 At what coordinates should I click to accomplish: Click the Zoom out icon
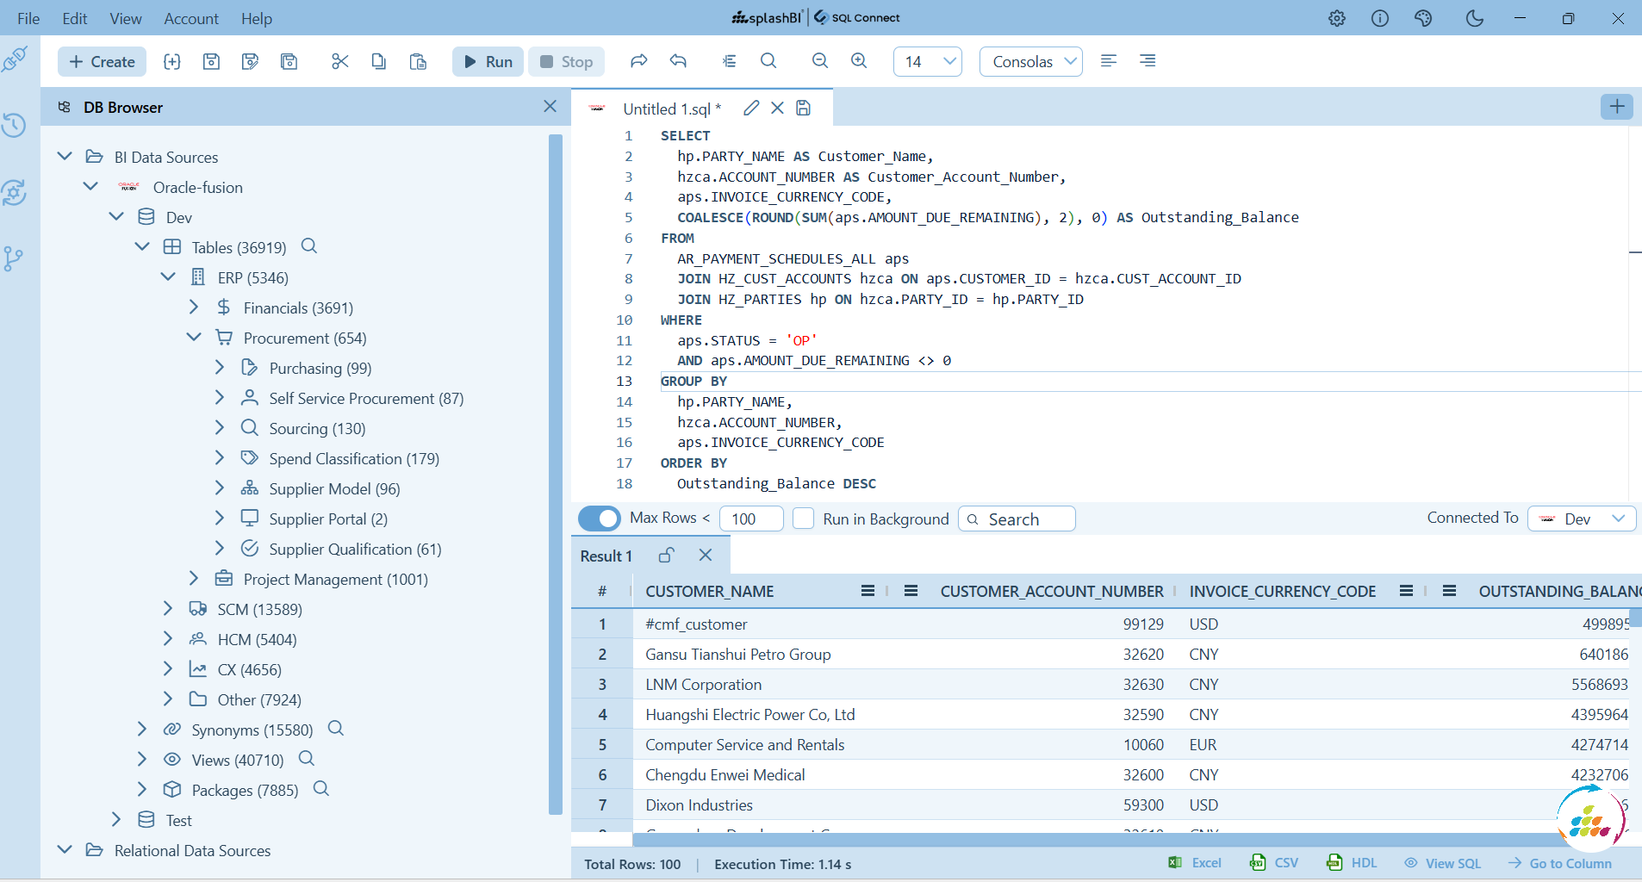point(820,60)
